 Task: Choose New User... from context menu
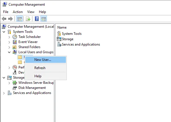point(43,60)
